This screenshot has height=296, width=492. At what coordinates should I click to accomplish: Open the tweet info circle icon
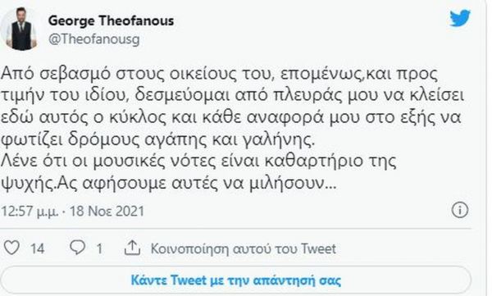point(460,210)
